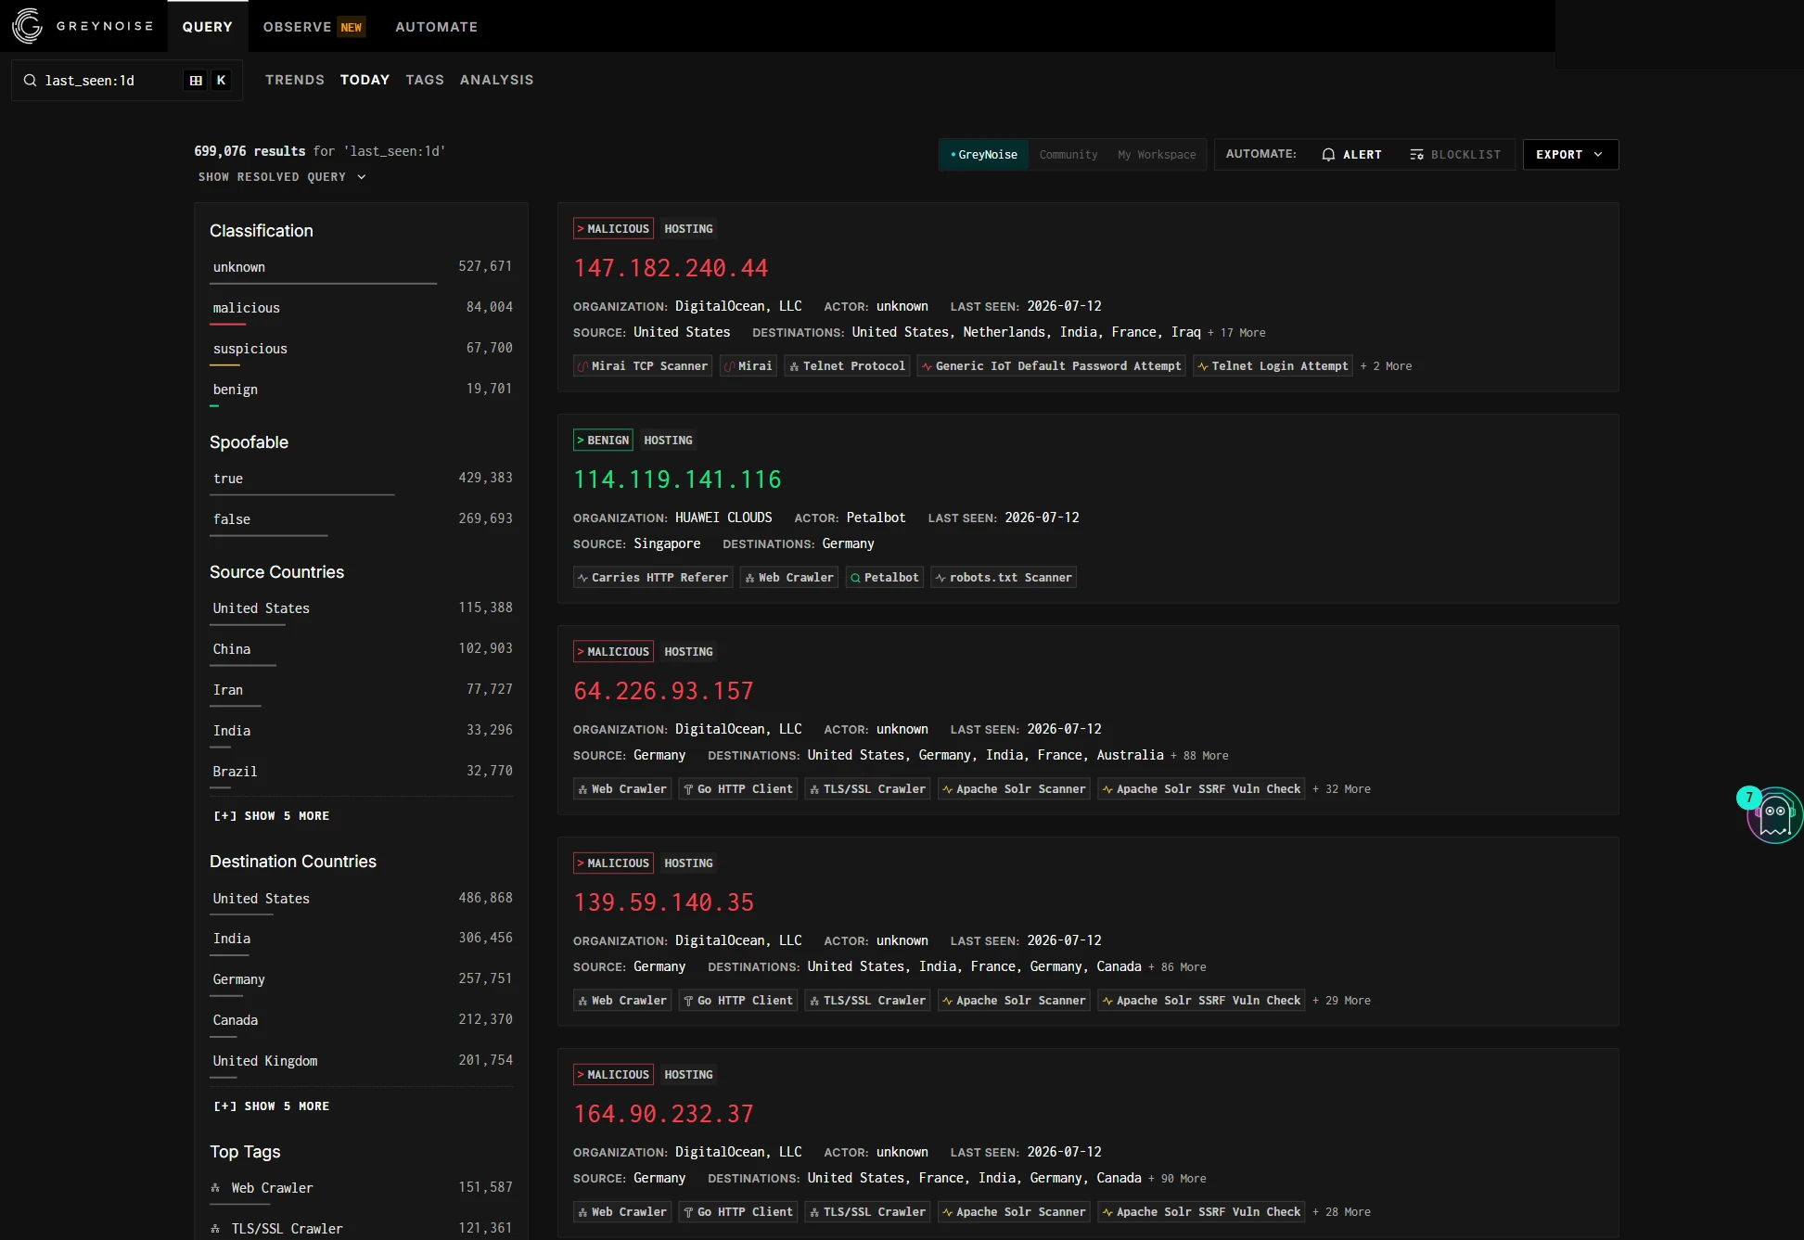Open the Query top navigation tab
Image resolution: width=1804 pixels, height=1240 pixels.
tap(208, 27)
